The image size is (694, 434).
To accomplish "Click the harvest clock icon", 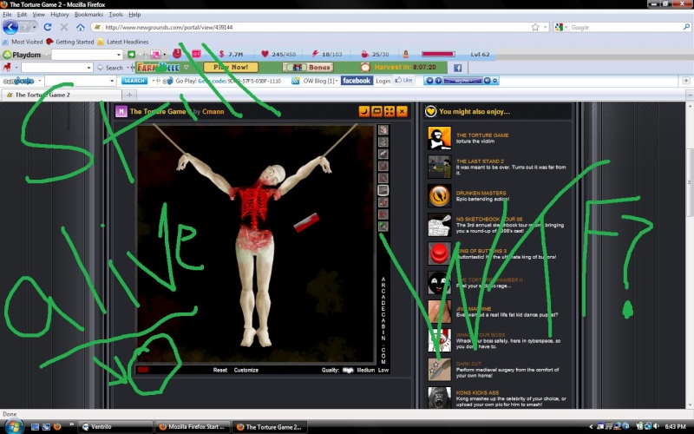I will coord(365,68).
